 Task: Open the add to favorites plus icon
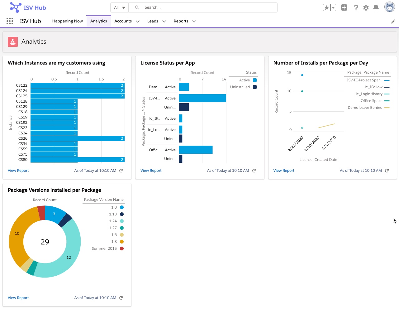tap(344, 7)
